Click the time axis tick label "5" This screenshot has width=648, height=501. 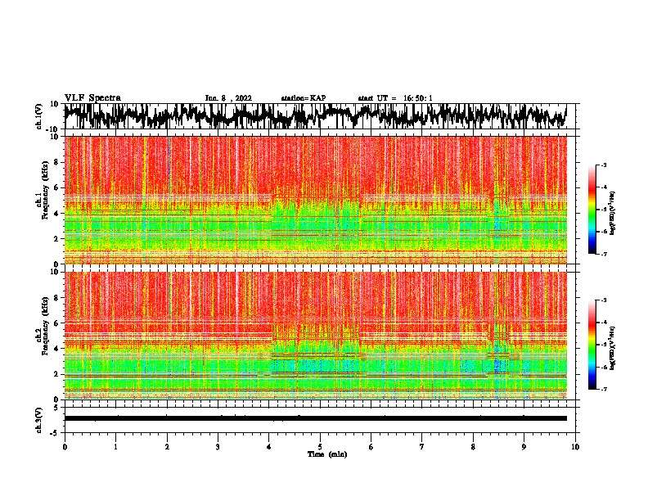point(320,447)
